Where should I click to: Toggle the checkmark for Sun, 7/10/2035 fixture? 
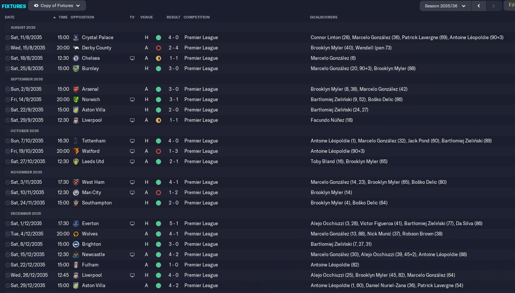click(7, 141)
